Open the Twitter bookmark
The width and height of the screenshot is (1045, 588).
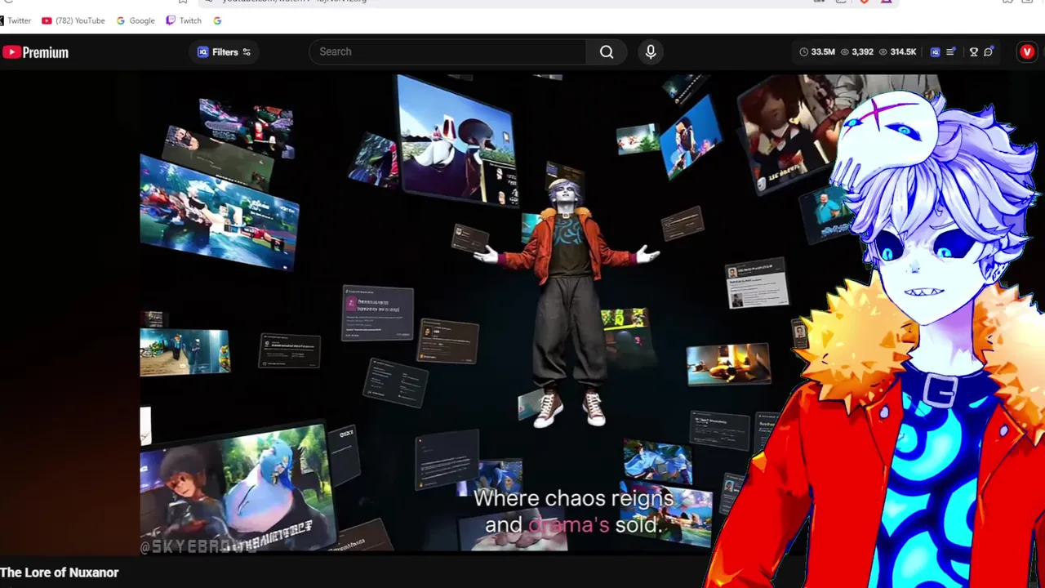coord(16,20)
